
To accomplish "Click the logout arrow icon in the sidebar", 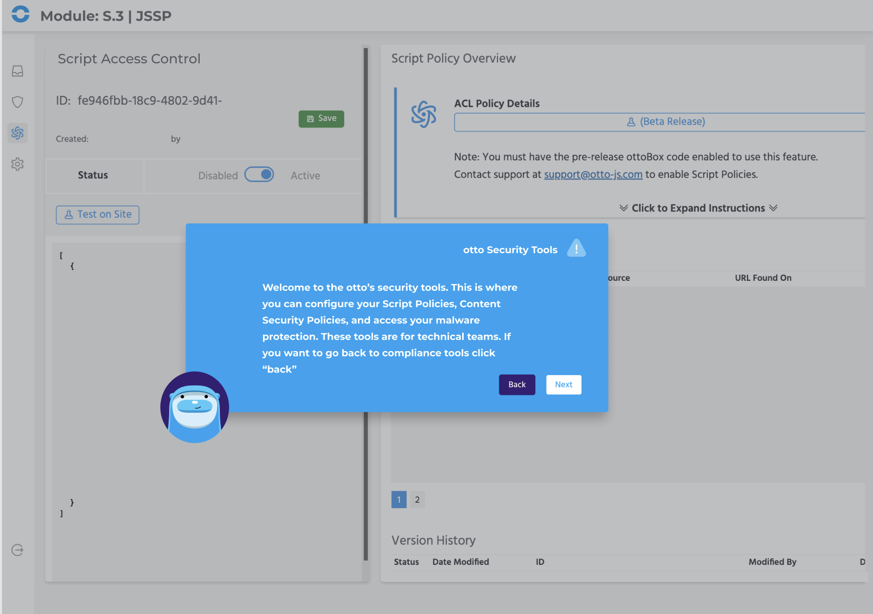I will 17,550.
